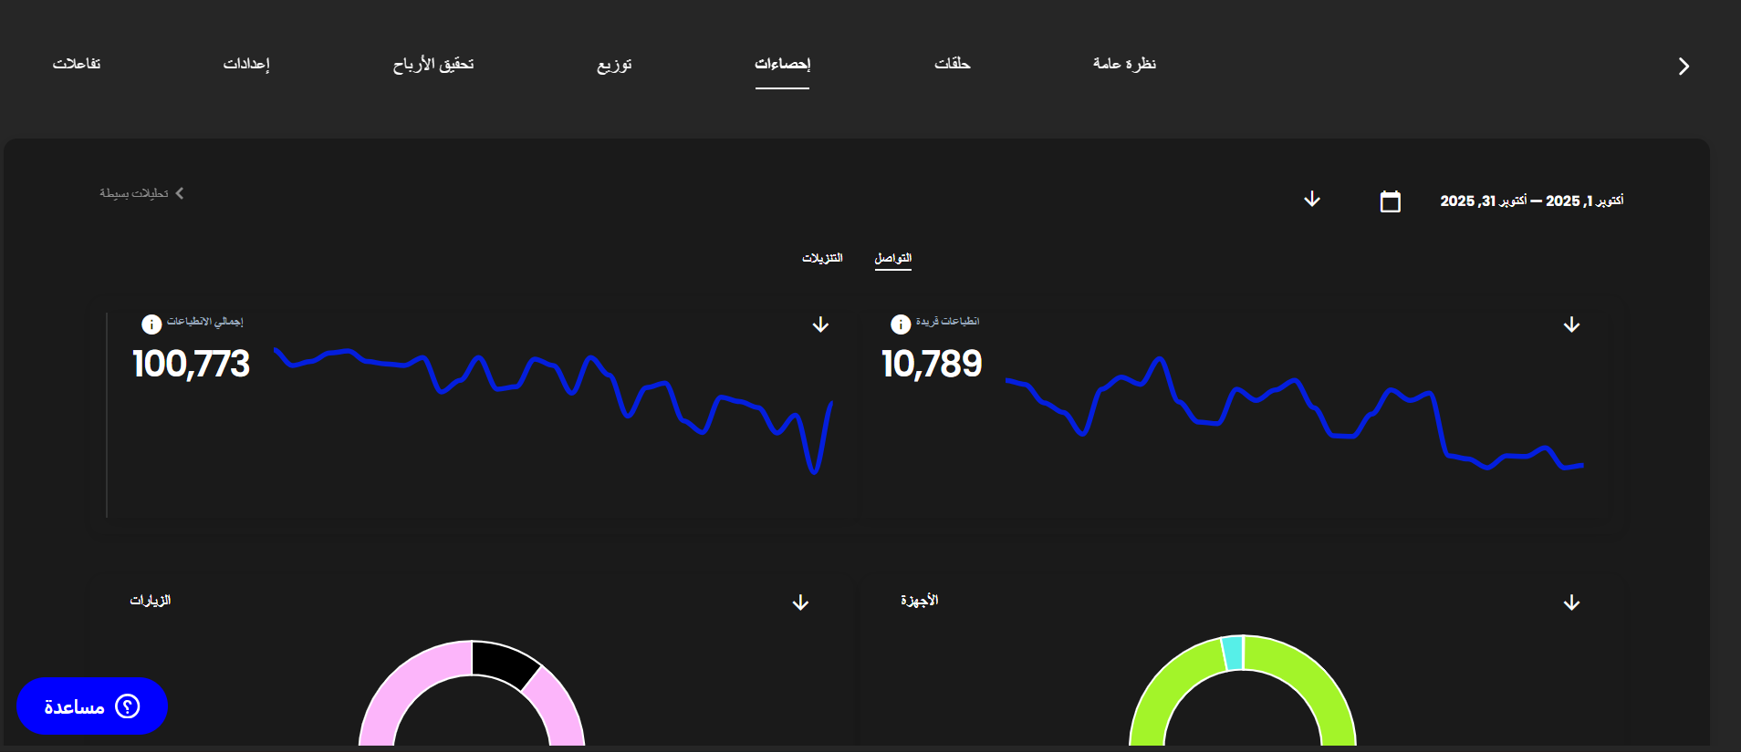Viewport: 1741px width, 752px height.
Task: Click the info icon beside إجمالي الانطباعات
Action: coord(151,324)
